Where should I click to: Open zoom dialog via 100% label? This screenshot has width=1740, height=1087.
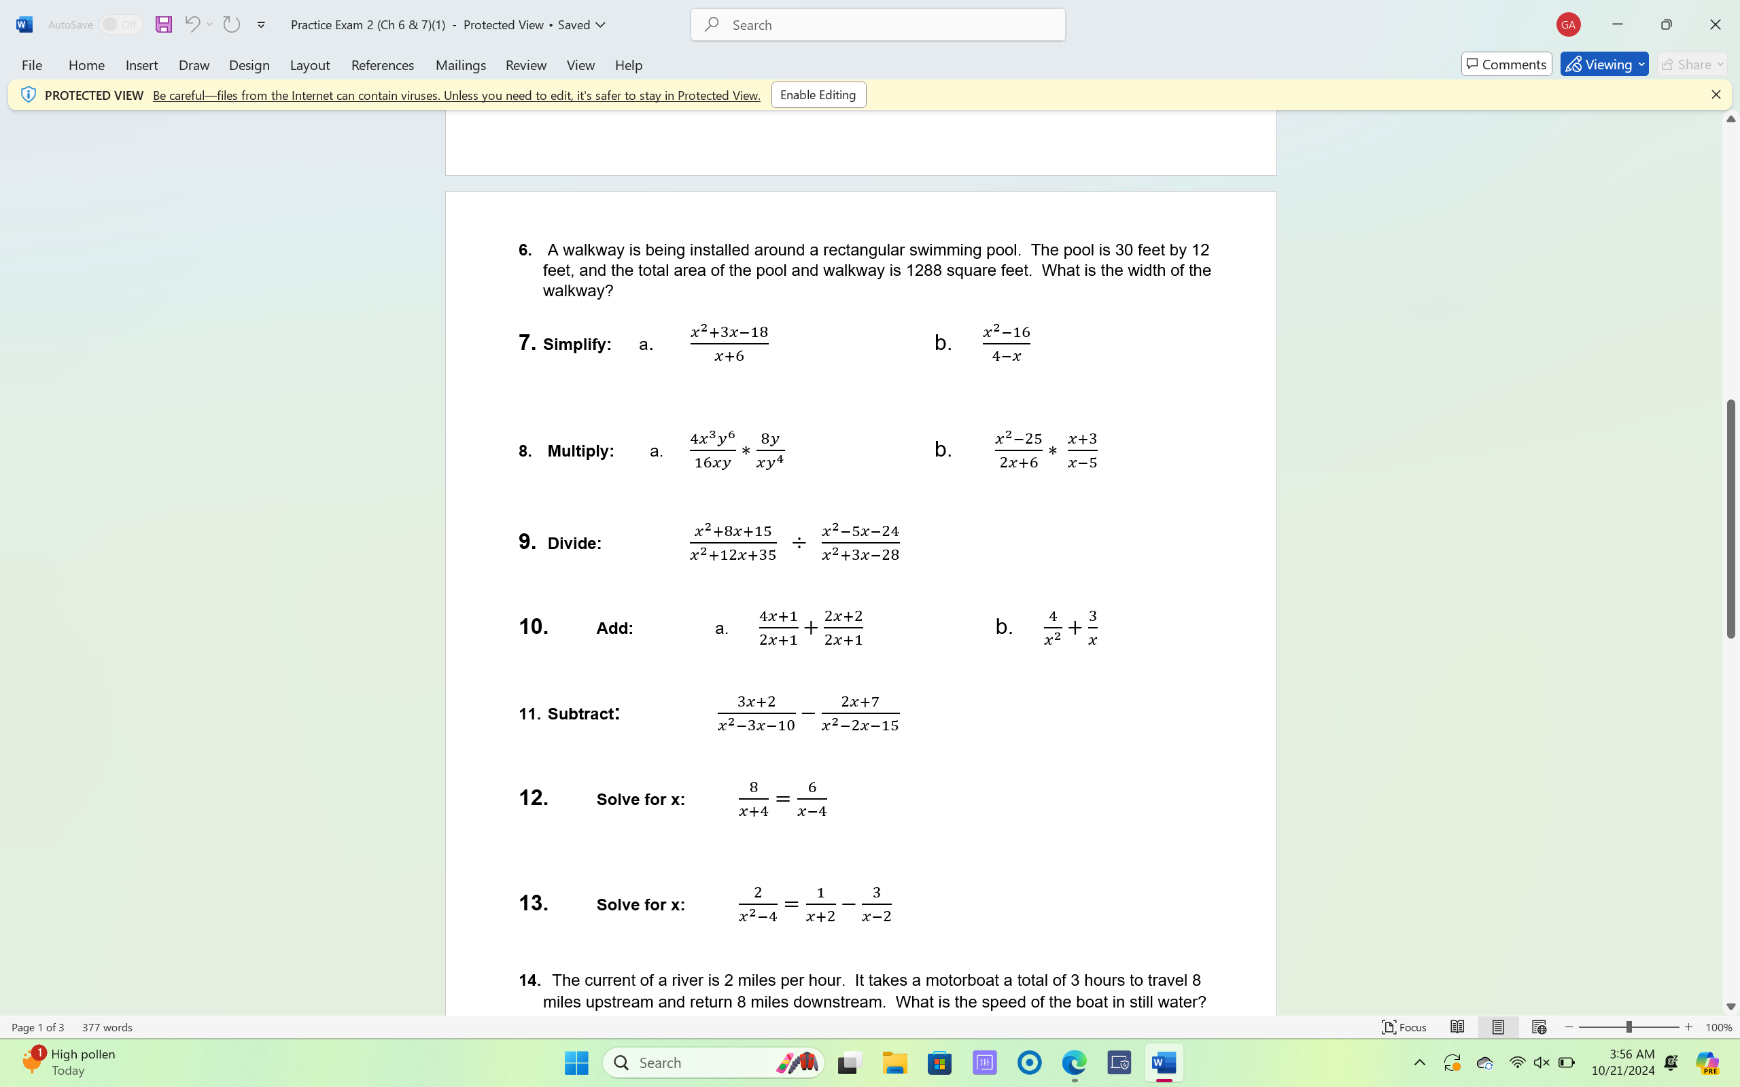pyautogui.click(x=1718, y=1027)
